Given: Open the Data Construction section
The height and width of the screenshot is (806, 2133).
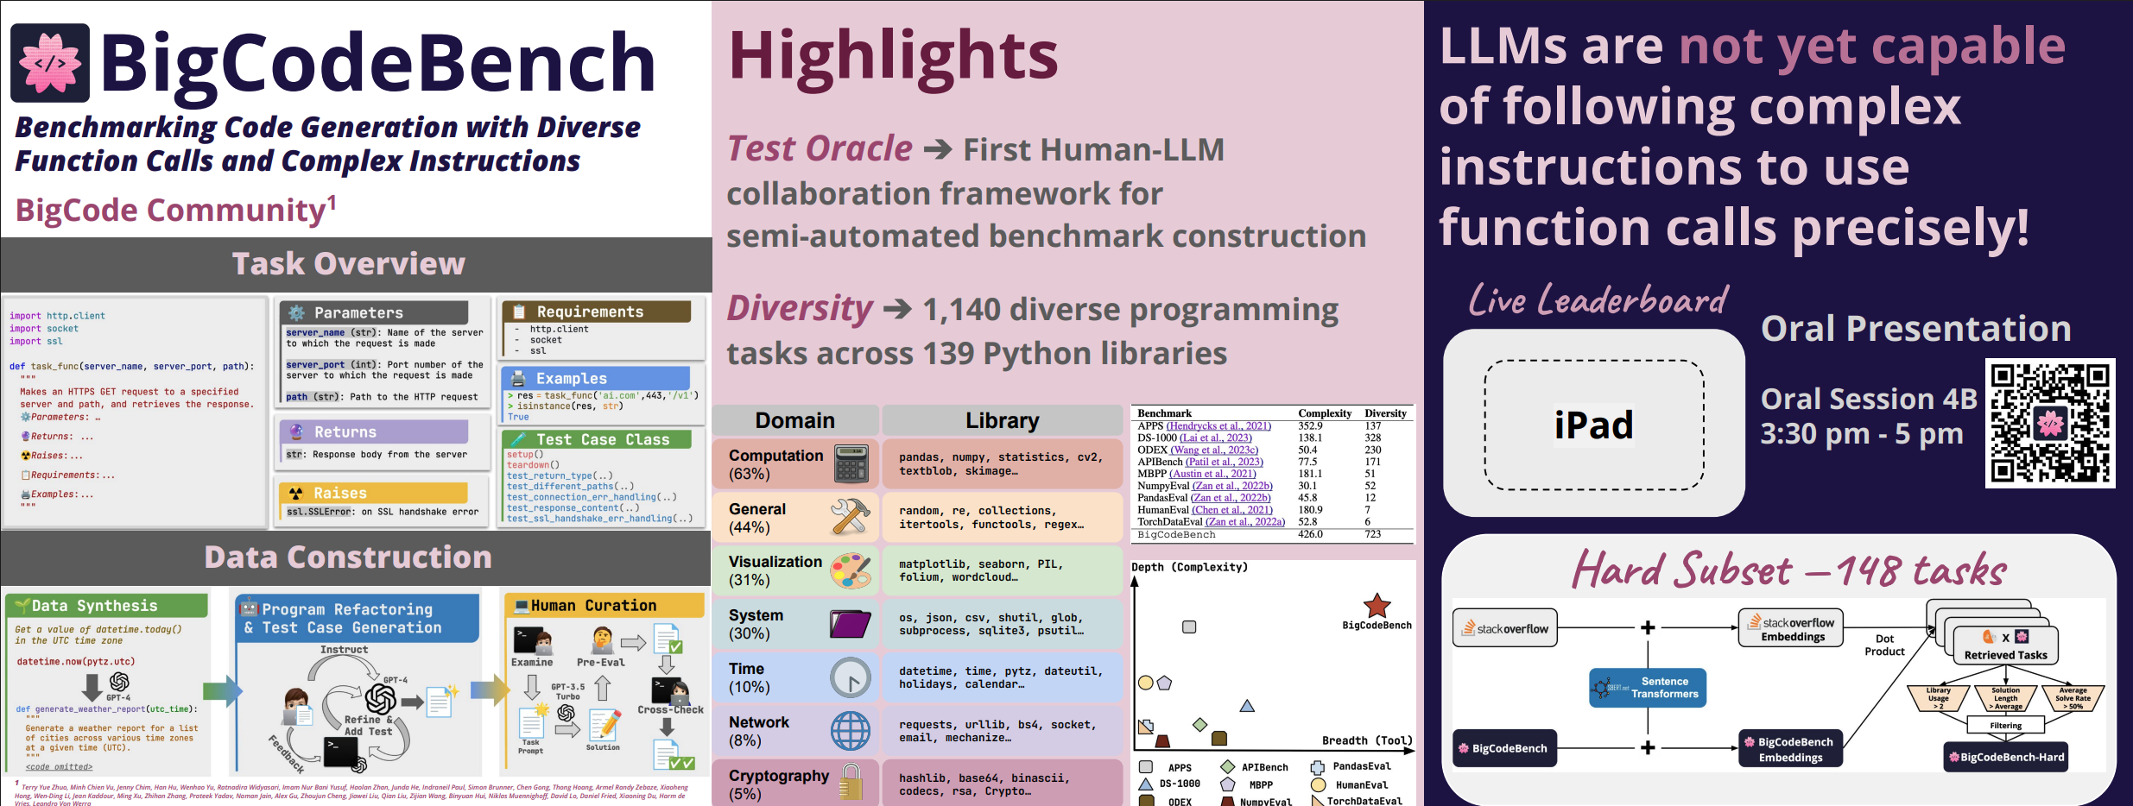Looking at the screenshot, I should [x=348, y=557].
